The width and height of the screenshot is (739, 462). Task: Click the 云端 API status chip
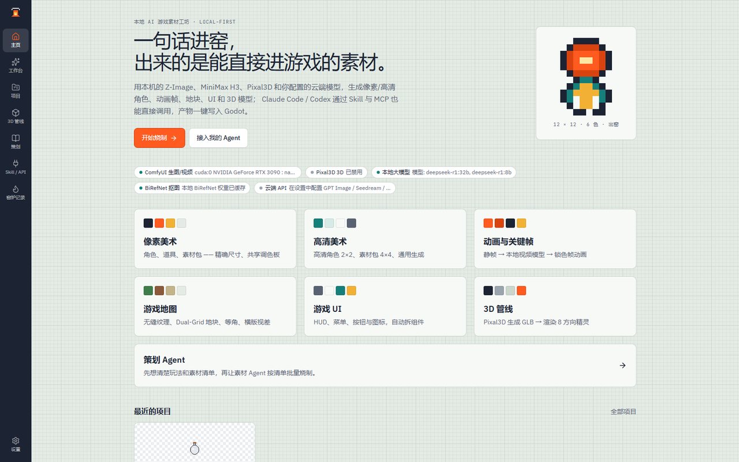click(325, 188)
